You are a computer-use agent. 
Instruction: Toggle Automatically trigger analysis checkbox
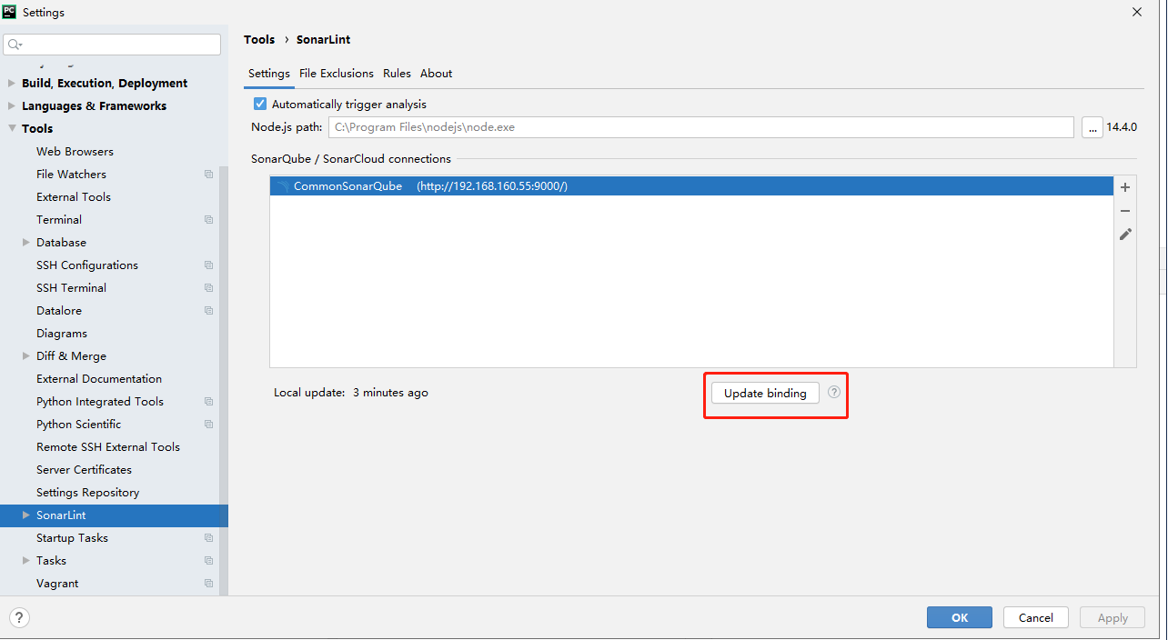point(260,104)
